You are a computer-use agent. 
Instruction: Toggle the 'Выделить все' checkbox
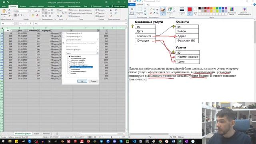[70, 56]
